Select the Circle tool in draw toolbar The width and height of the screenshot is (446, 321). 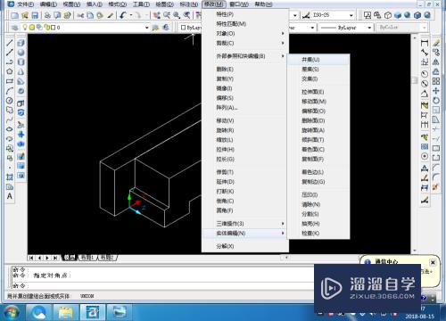tap(10, 101)
